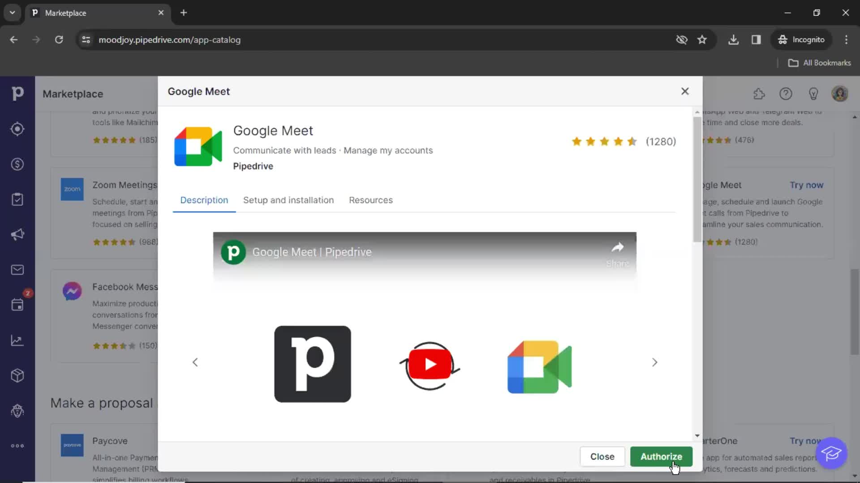860x483 pixels.
Task: Open the Chrome three-dot menu
Action: tap(846, 40)
